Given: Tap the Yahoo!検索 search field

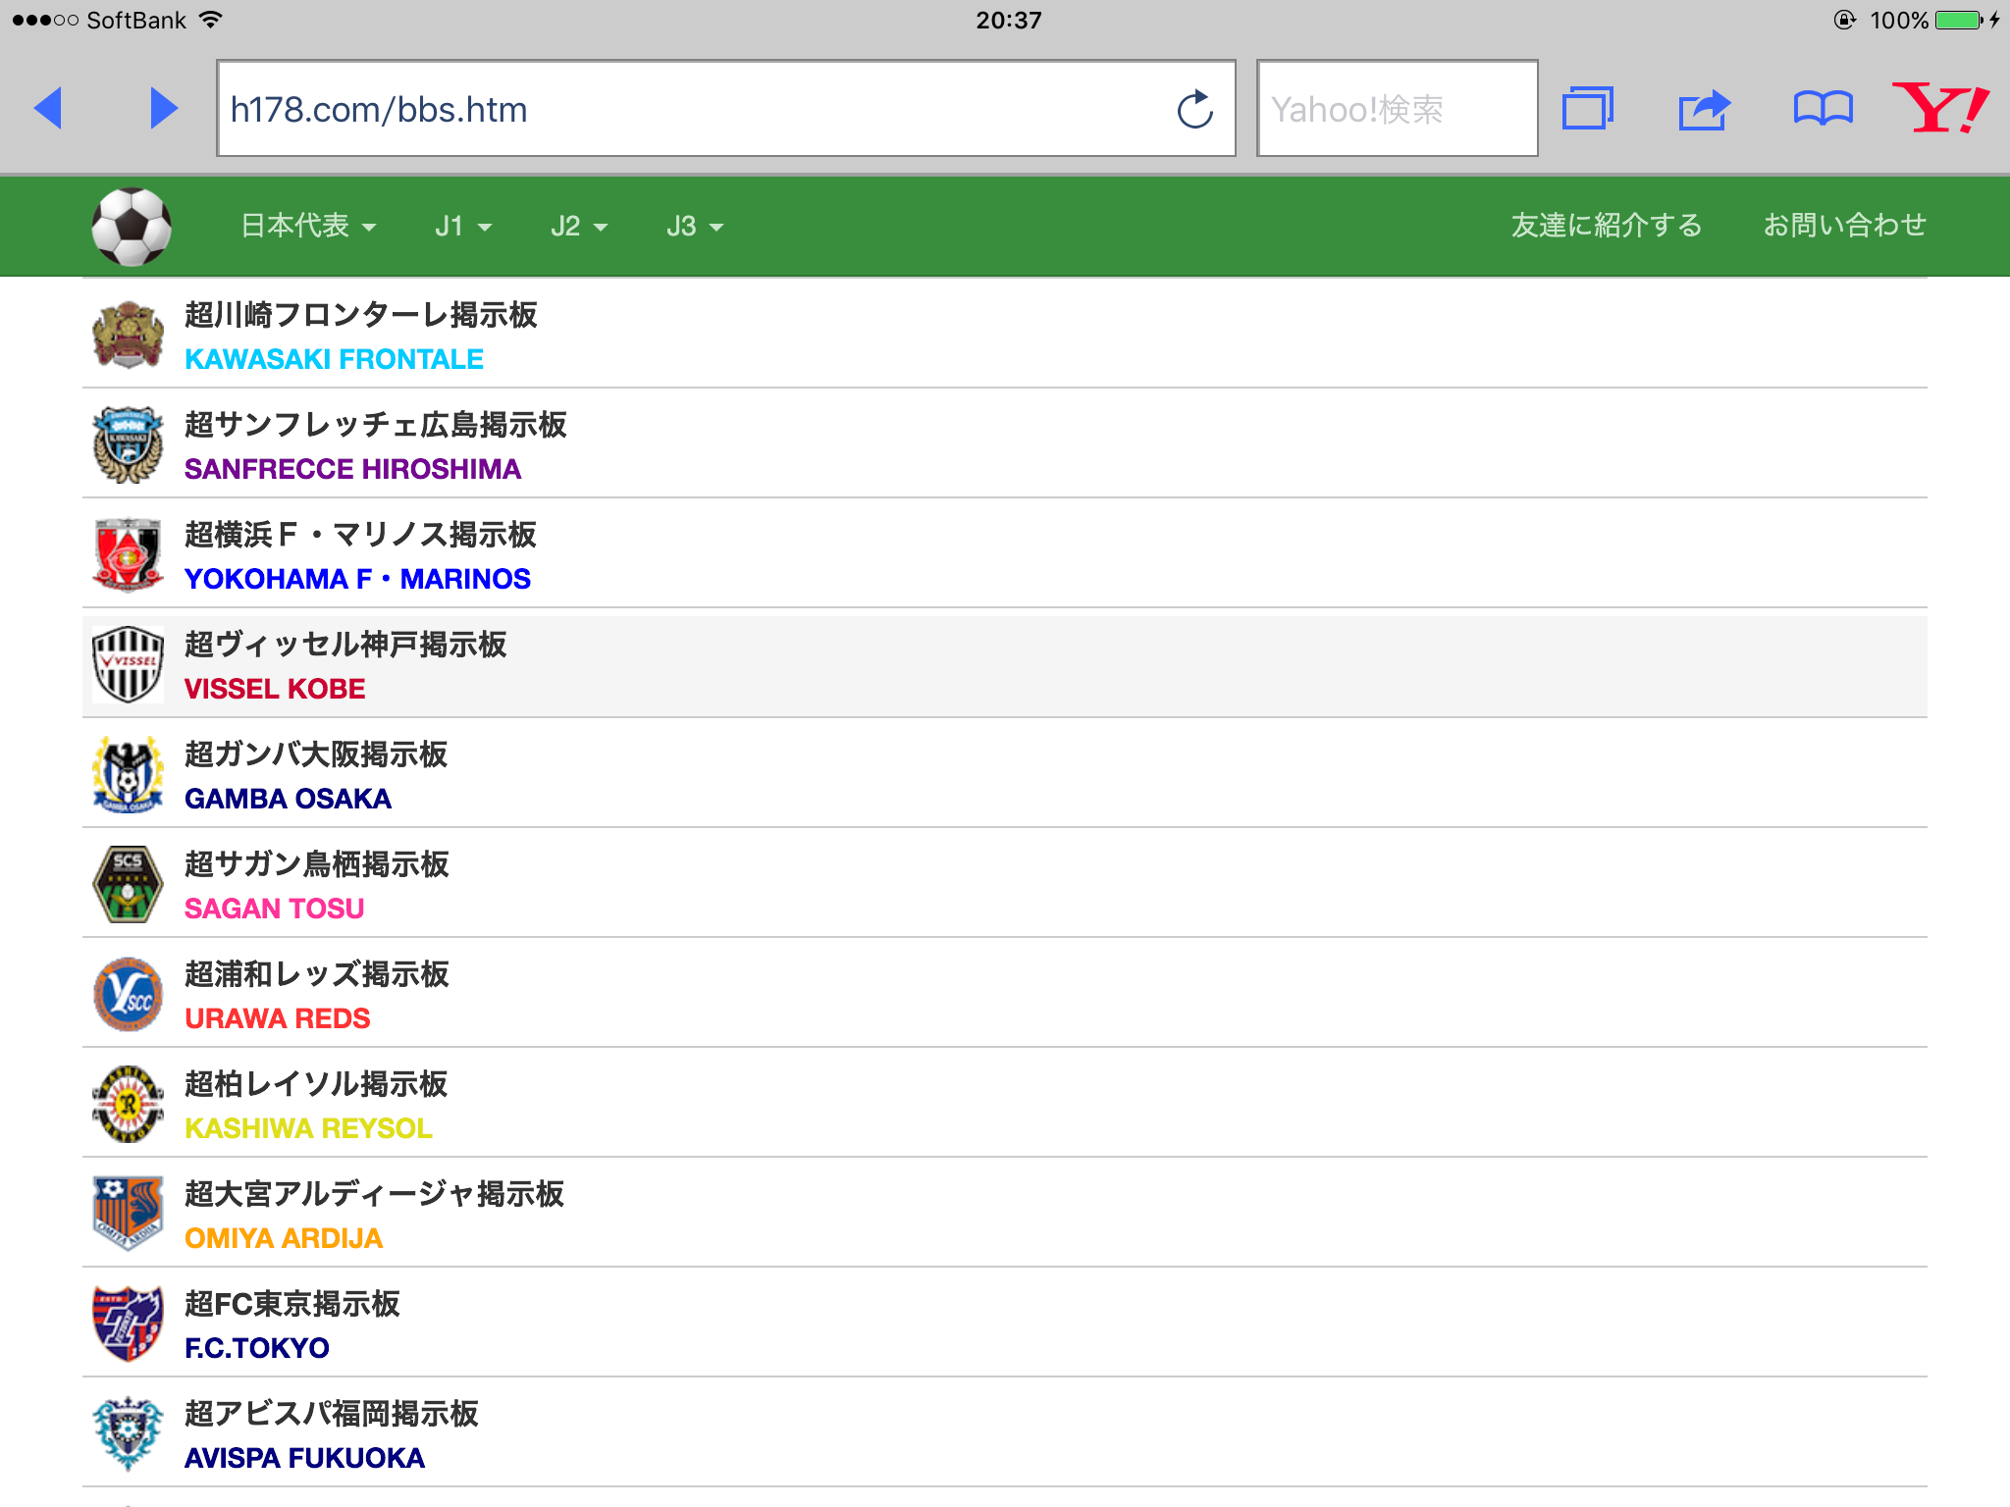Looking at the screenshot, I should tap(1396, 109).
